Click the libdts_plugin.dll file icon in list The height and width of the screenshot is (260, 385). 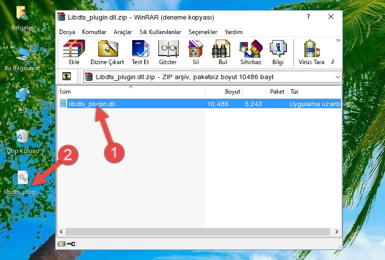click(63, 104)
